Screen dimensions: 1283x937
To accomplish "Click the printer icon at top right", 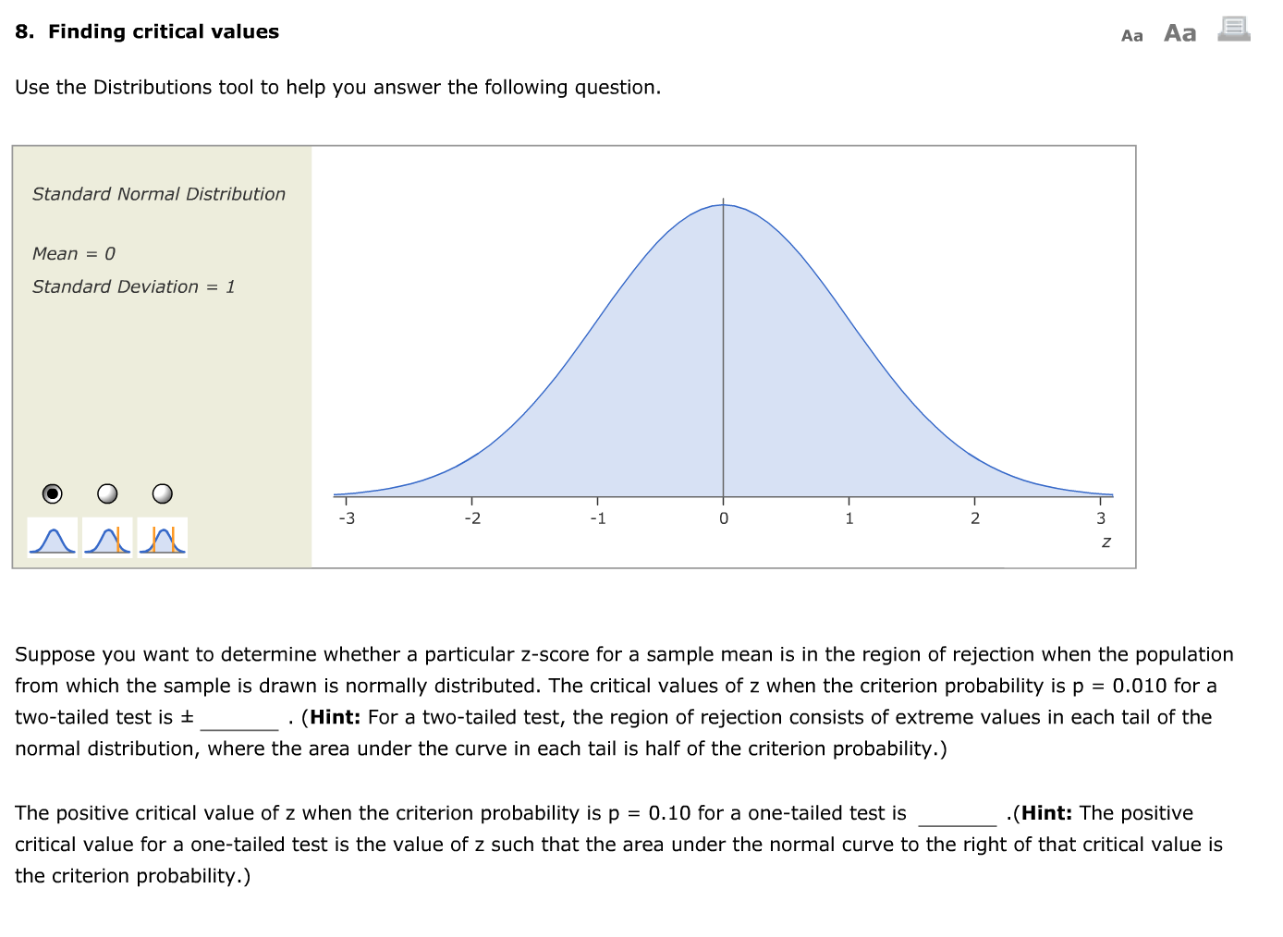I will tap(1233, 28).
